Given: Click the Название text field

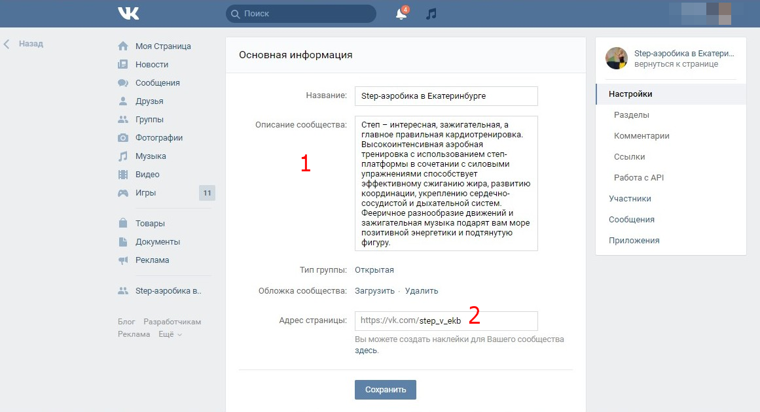Looking at the screenshot, I should coord(446,96).
